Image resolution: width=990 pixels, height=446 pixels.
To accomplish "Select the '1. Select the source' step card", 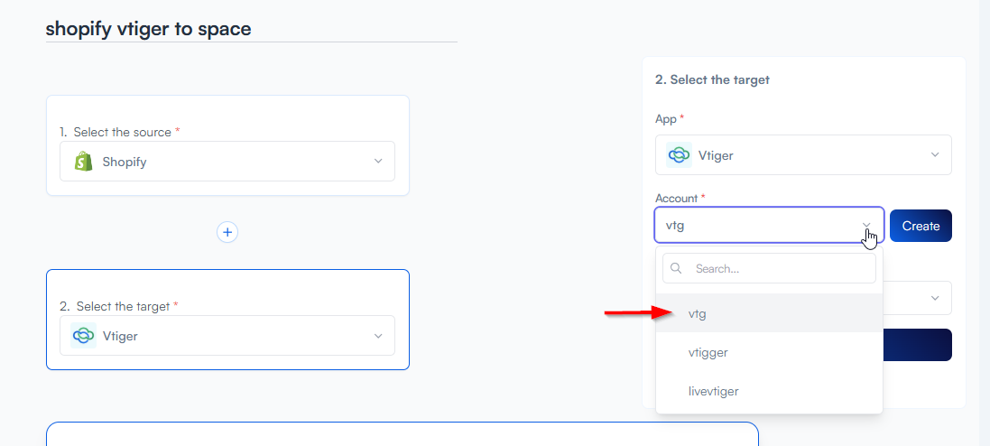I will pyautogui.click(x=227, y=116).
